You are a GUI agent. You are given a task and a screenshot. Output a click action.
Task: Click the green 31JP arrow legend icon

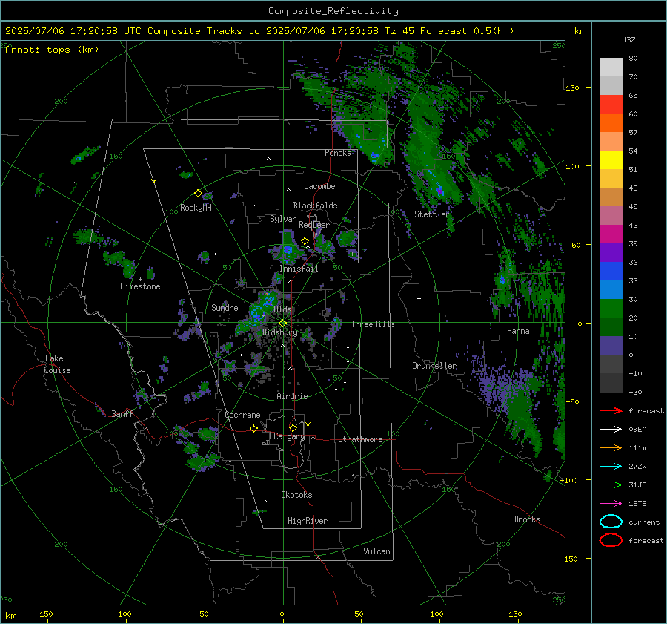[611, 485]
